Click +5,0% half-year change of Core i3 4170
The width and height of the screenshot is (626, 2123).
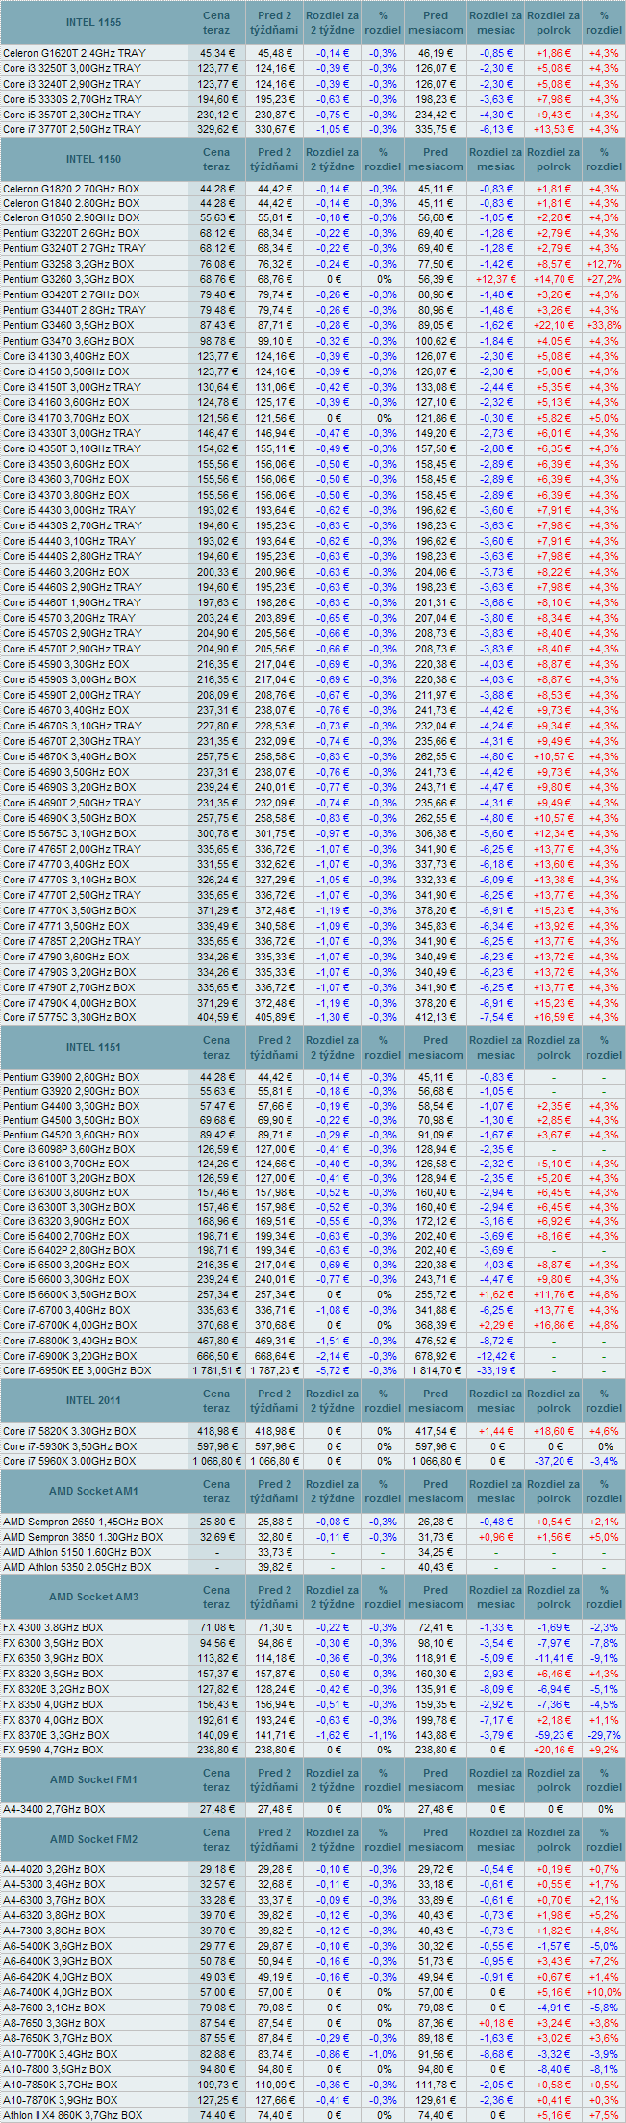(604, 418)
